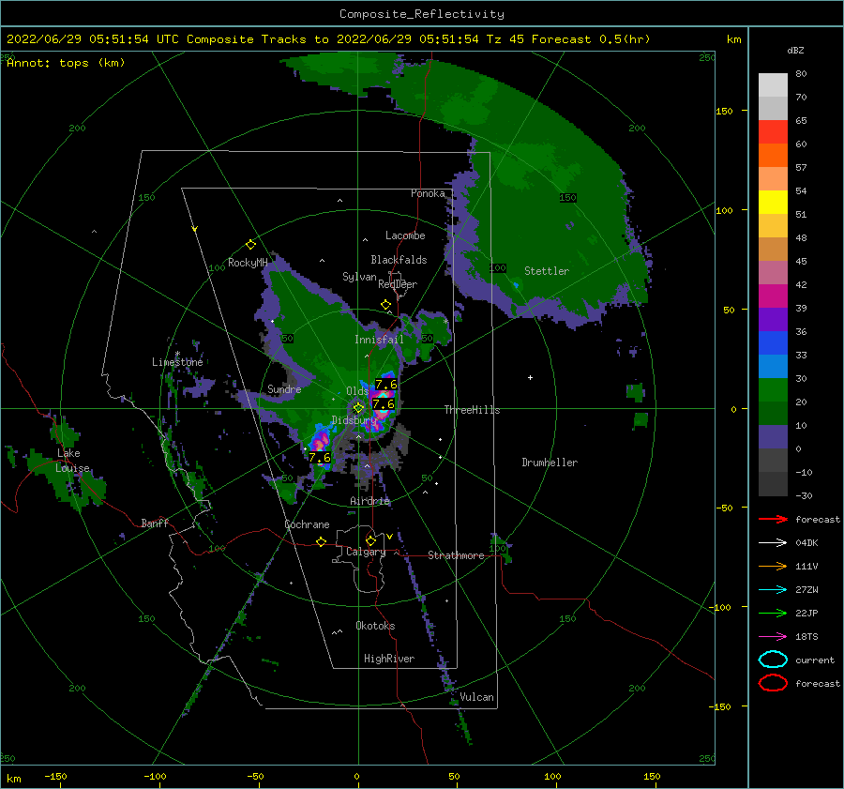Click the ThreeHills label

click(x=472, y=410)
